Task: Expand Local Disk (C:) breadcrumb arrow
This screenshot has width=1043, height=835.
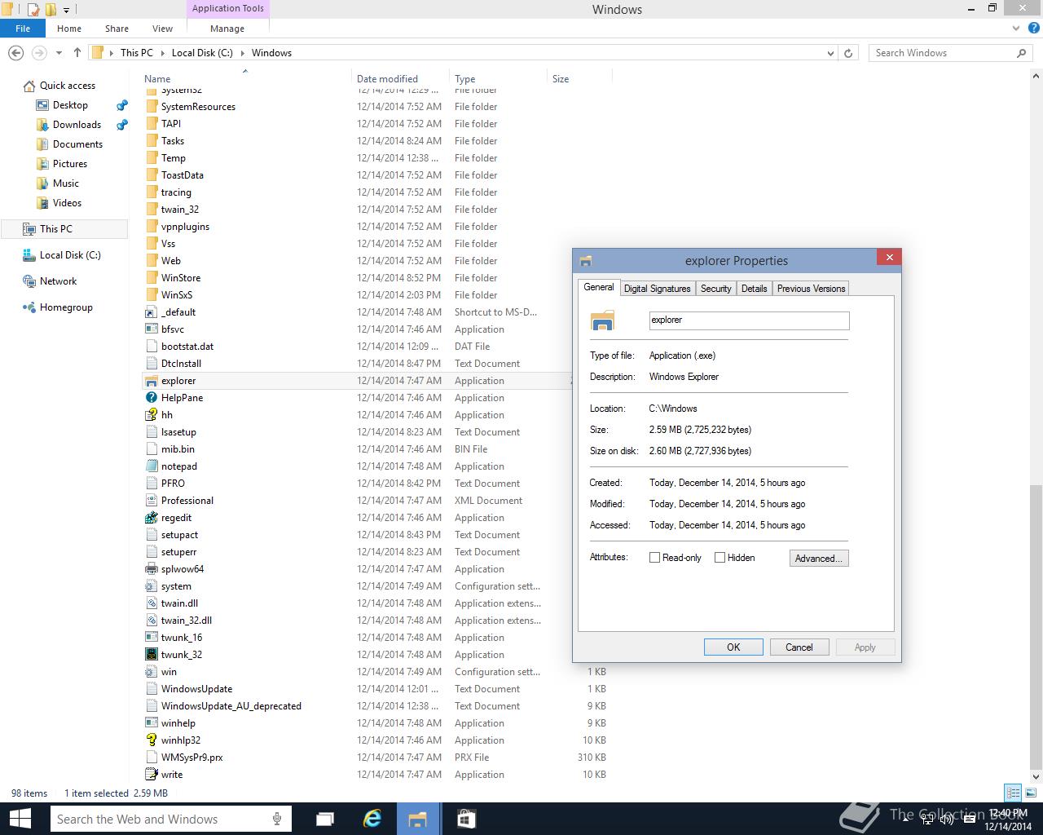Action: pos(242,53)
